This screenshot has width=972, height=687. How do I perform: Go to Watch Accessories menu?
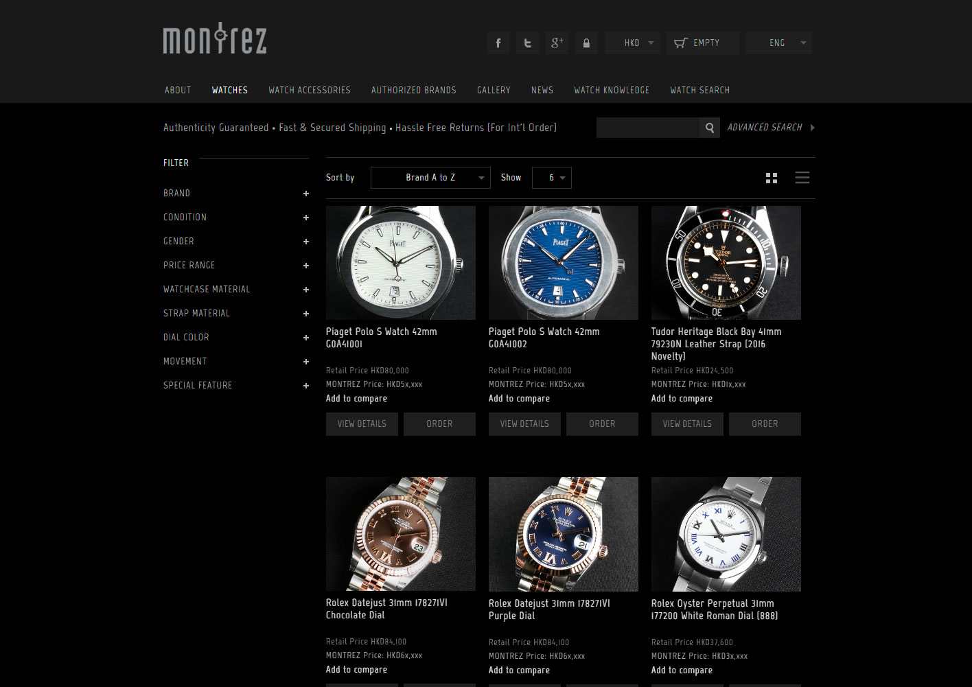click(x=310, y=90)
